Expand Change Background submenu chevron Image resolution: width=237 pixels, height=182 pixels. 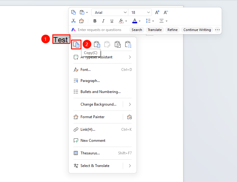tap(130, 104)
